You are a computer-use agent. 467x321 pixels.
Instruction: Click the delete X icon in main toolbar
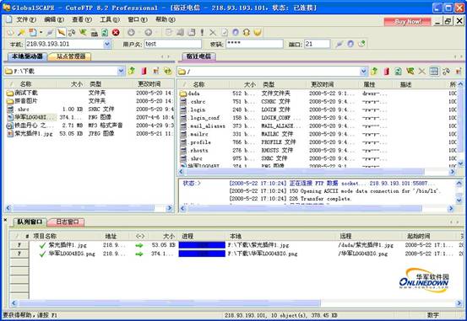point(213,32)
